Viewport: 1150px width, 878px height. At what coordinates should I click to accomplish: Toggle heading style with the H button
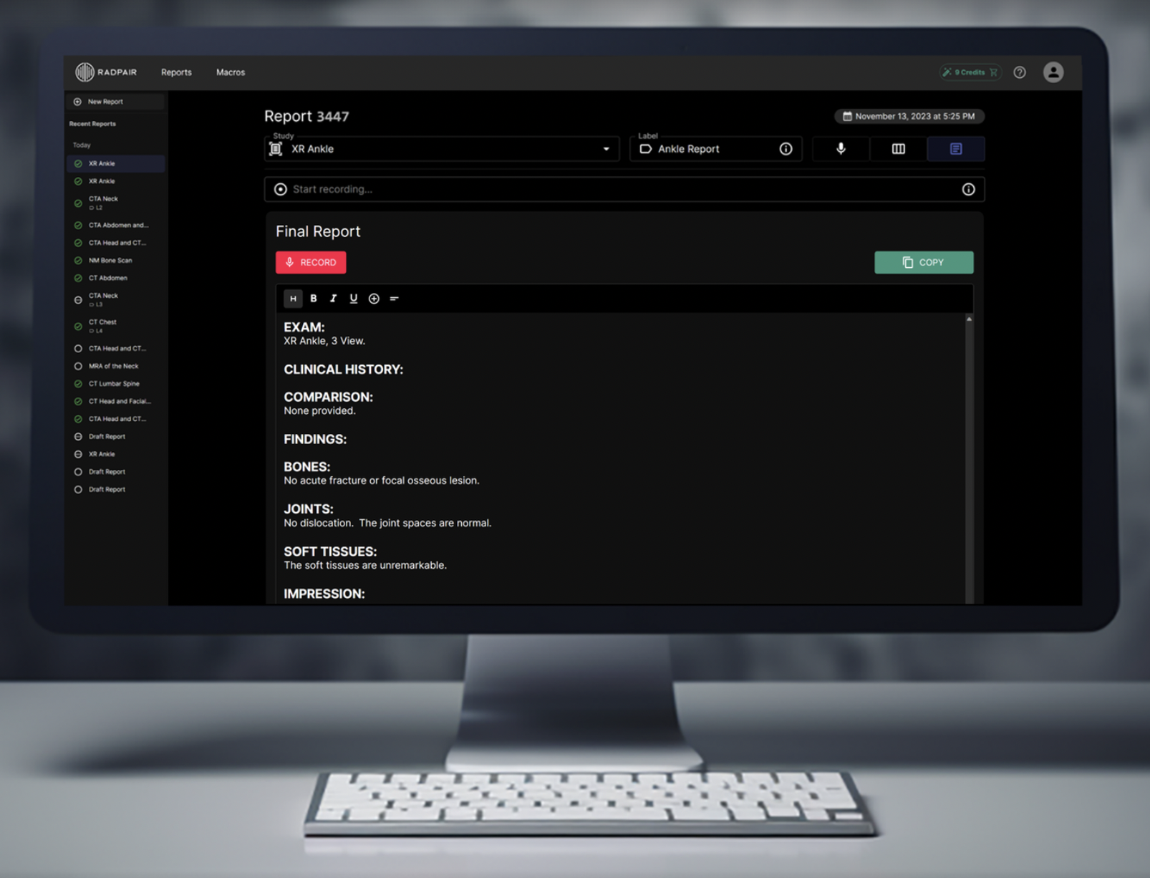click(293, 299)
